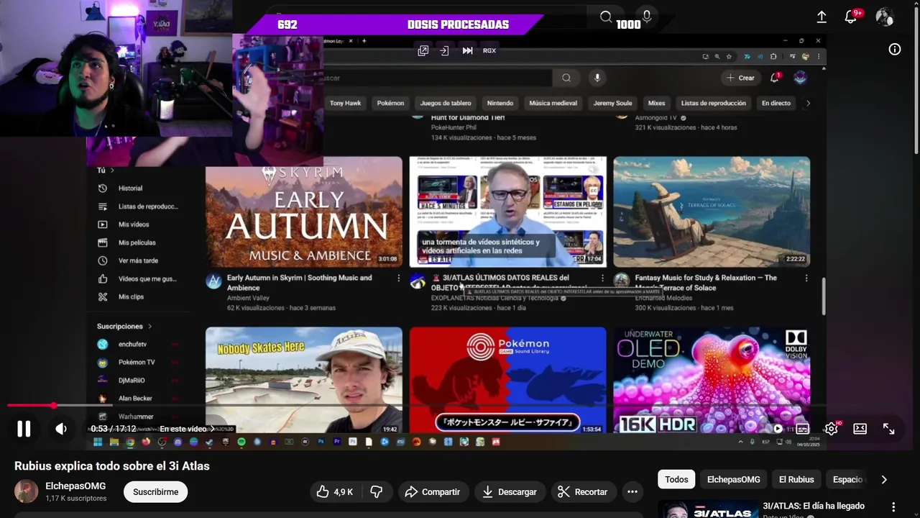
Task: Start voice search with the microphone icon
Action: click(x=647, y=17)
